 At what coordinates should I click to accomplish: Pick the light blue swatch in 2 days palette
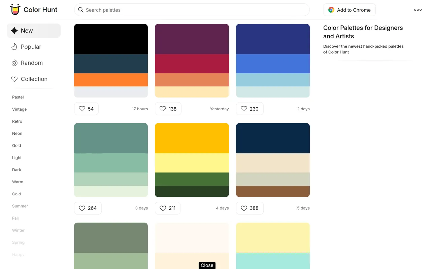[x=273, y=80]
